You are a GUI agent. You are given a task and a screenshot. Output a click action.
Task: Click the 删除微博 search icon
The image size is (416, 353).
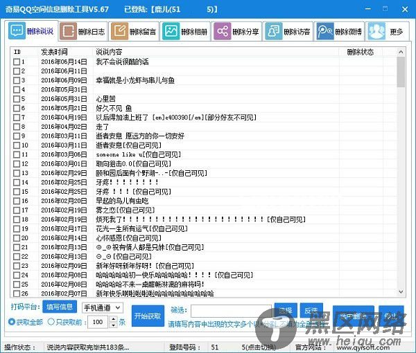point(325,31)
